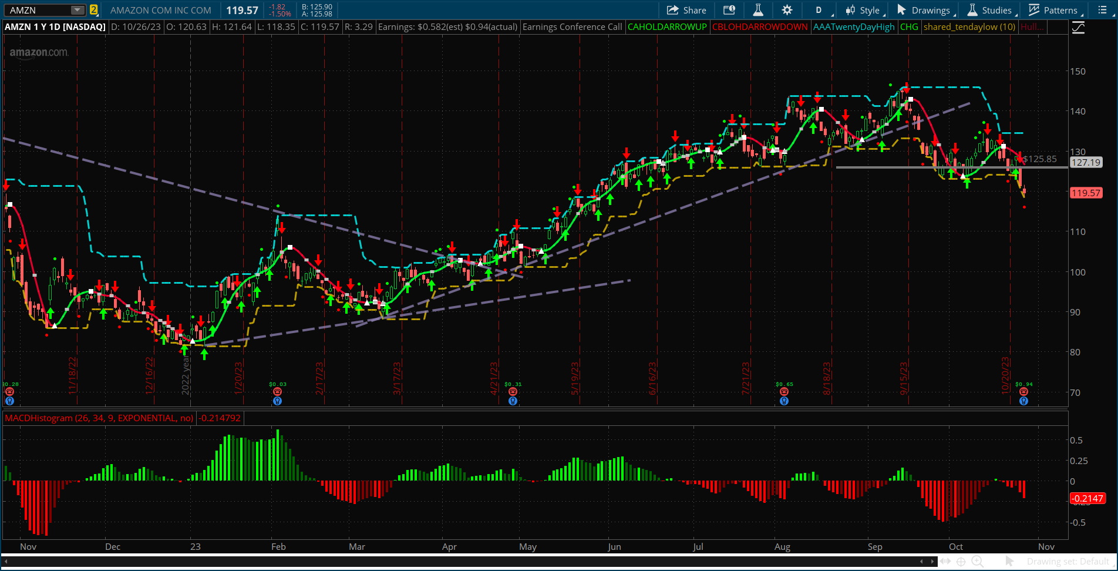Click the February conference call bulb icon

(x=278, y=401)
